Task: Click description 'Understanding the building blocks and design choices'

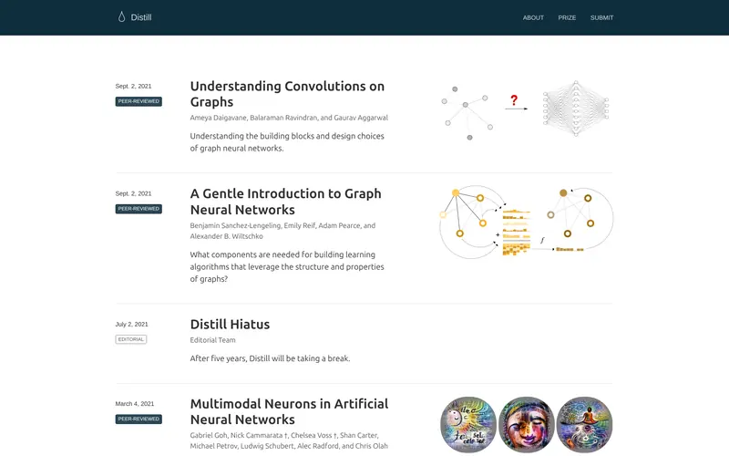Action: point(287,142)
